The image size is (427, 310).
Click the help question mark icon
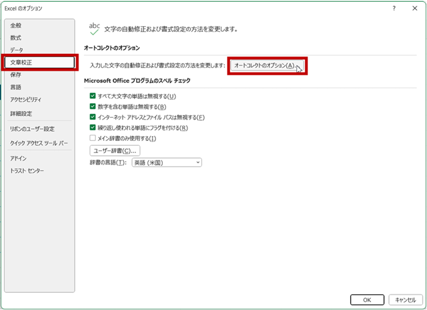point(395,9)
